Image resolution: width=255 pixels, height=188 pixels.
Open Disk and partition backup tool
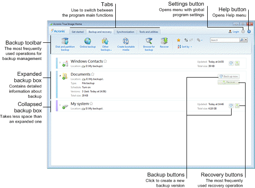click(x=65, y=44)
